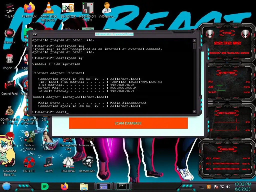Click the Start orb on taskbar
Screen dimensions: 256x192
point(6,186)
